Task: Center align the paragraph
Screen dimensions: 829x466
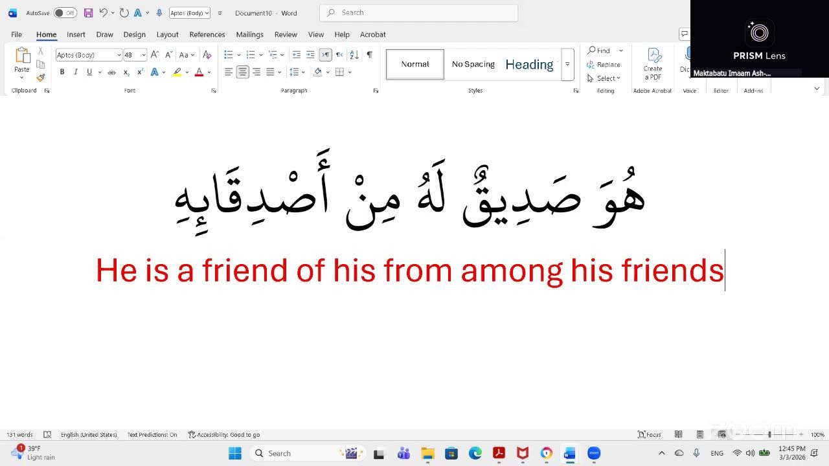Action: point(242,72)
